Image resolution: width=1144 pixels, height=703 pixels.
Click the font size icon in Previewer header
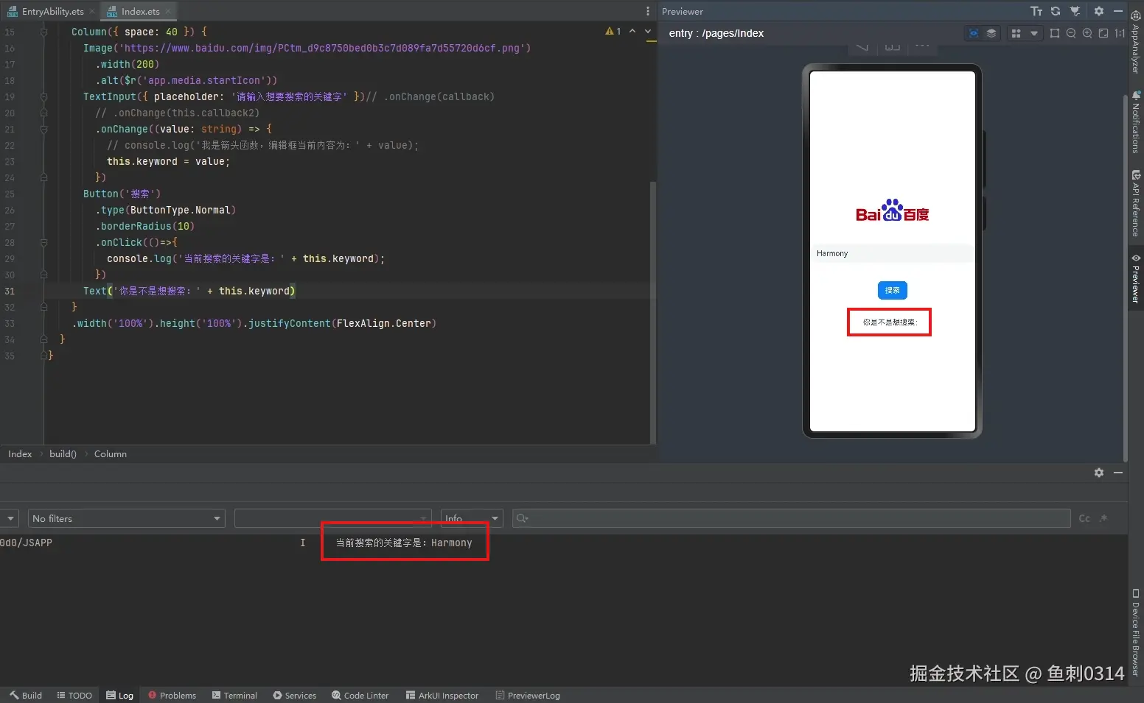[1036, 11]
